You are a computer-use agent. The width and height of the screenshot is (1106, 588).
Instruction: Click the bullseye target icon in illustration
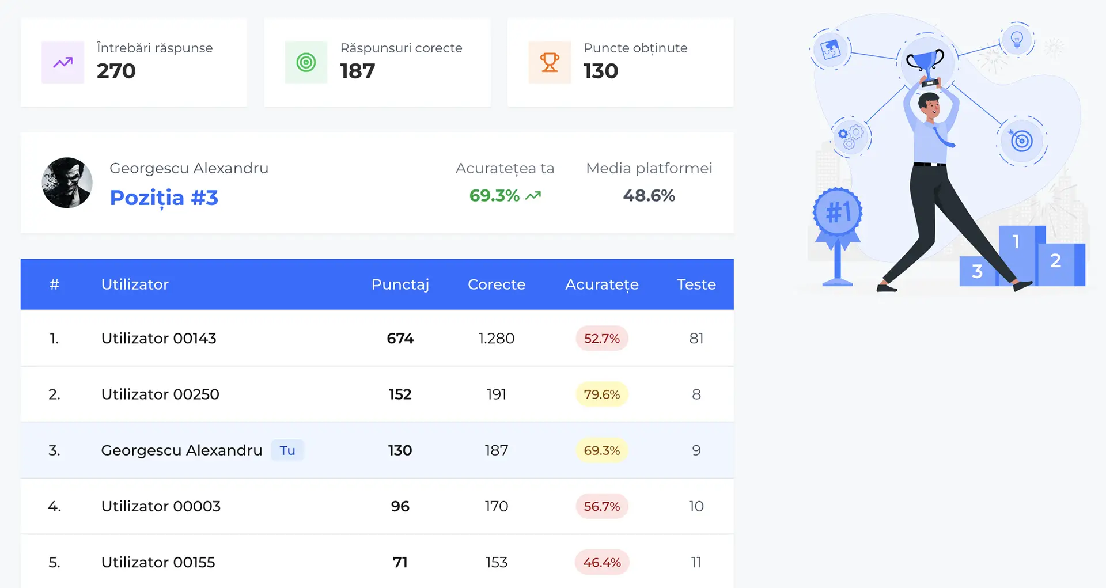point(1022,141)
